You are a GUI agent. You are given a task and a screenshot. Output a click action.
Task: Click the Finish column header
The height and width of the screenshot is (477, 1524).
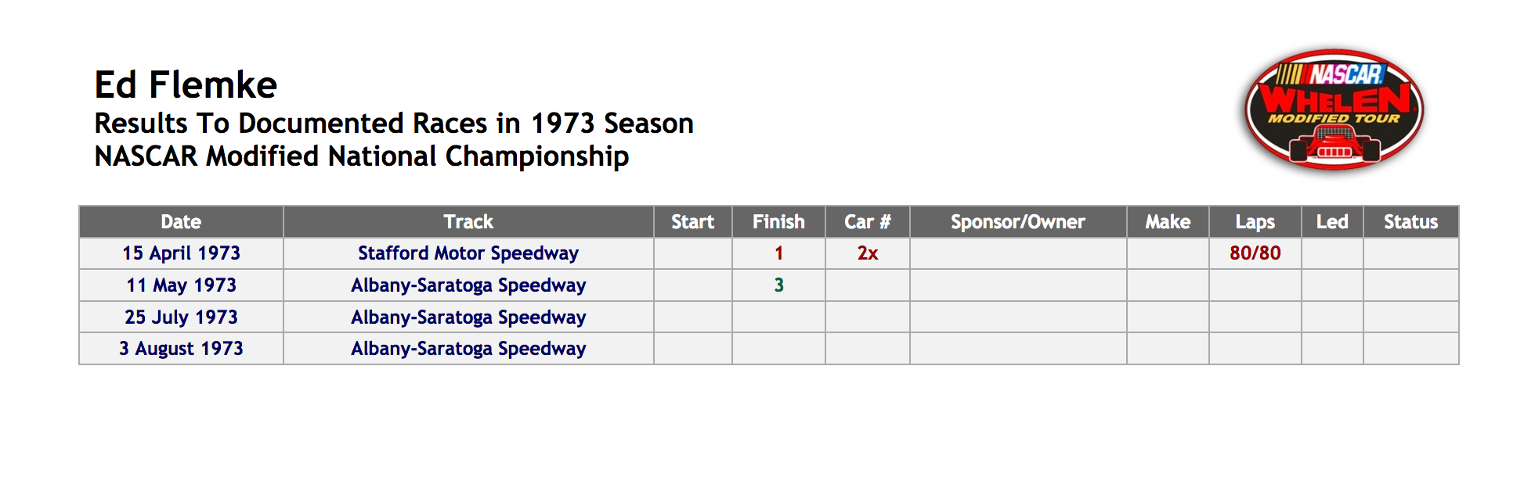pyautogui.click(x=778, y=222)
